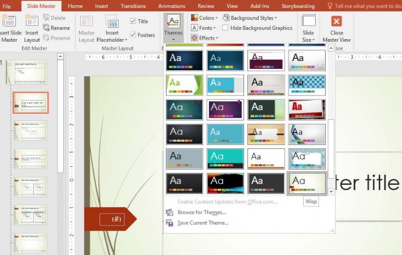Expand the Effects dropdown arrow
Viewport: 402px width, 255px height.
click(x=217, y=38)
